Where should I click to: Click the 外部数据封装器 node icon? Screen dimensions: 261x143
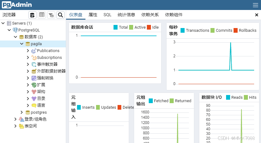pos(34,71)
